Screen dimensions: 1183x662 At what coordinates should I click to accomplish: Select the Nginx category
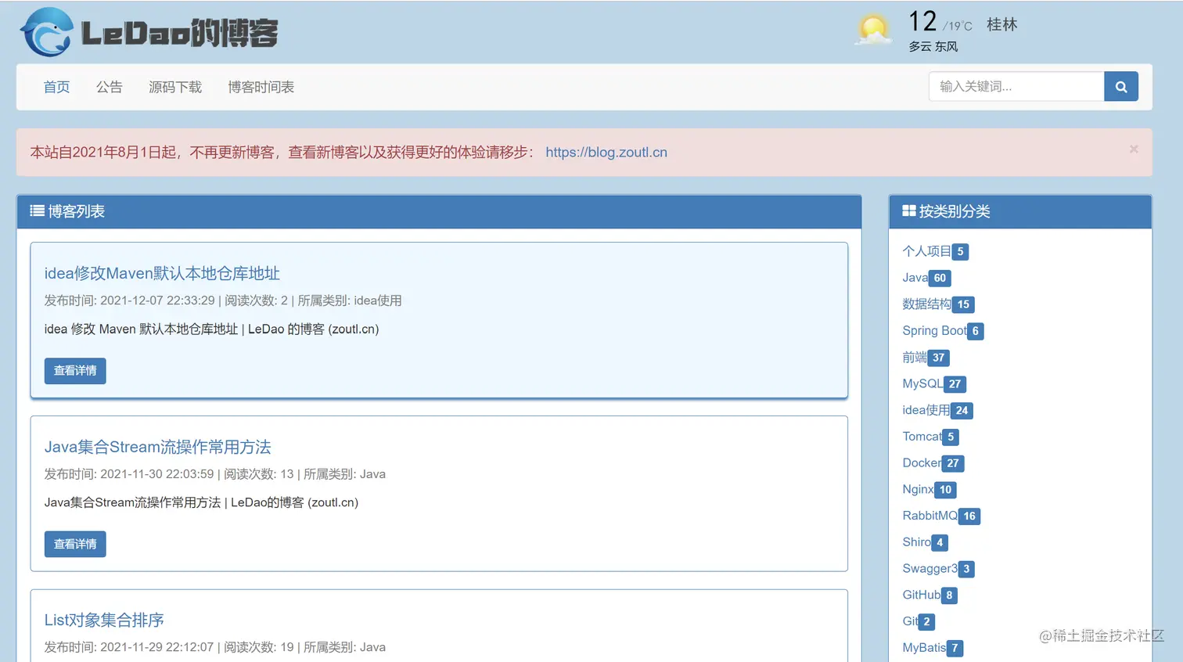(918, 490)
